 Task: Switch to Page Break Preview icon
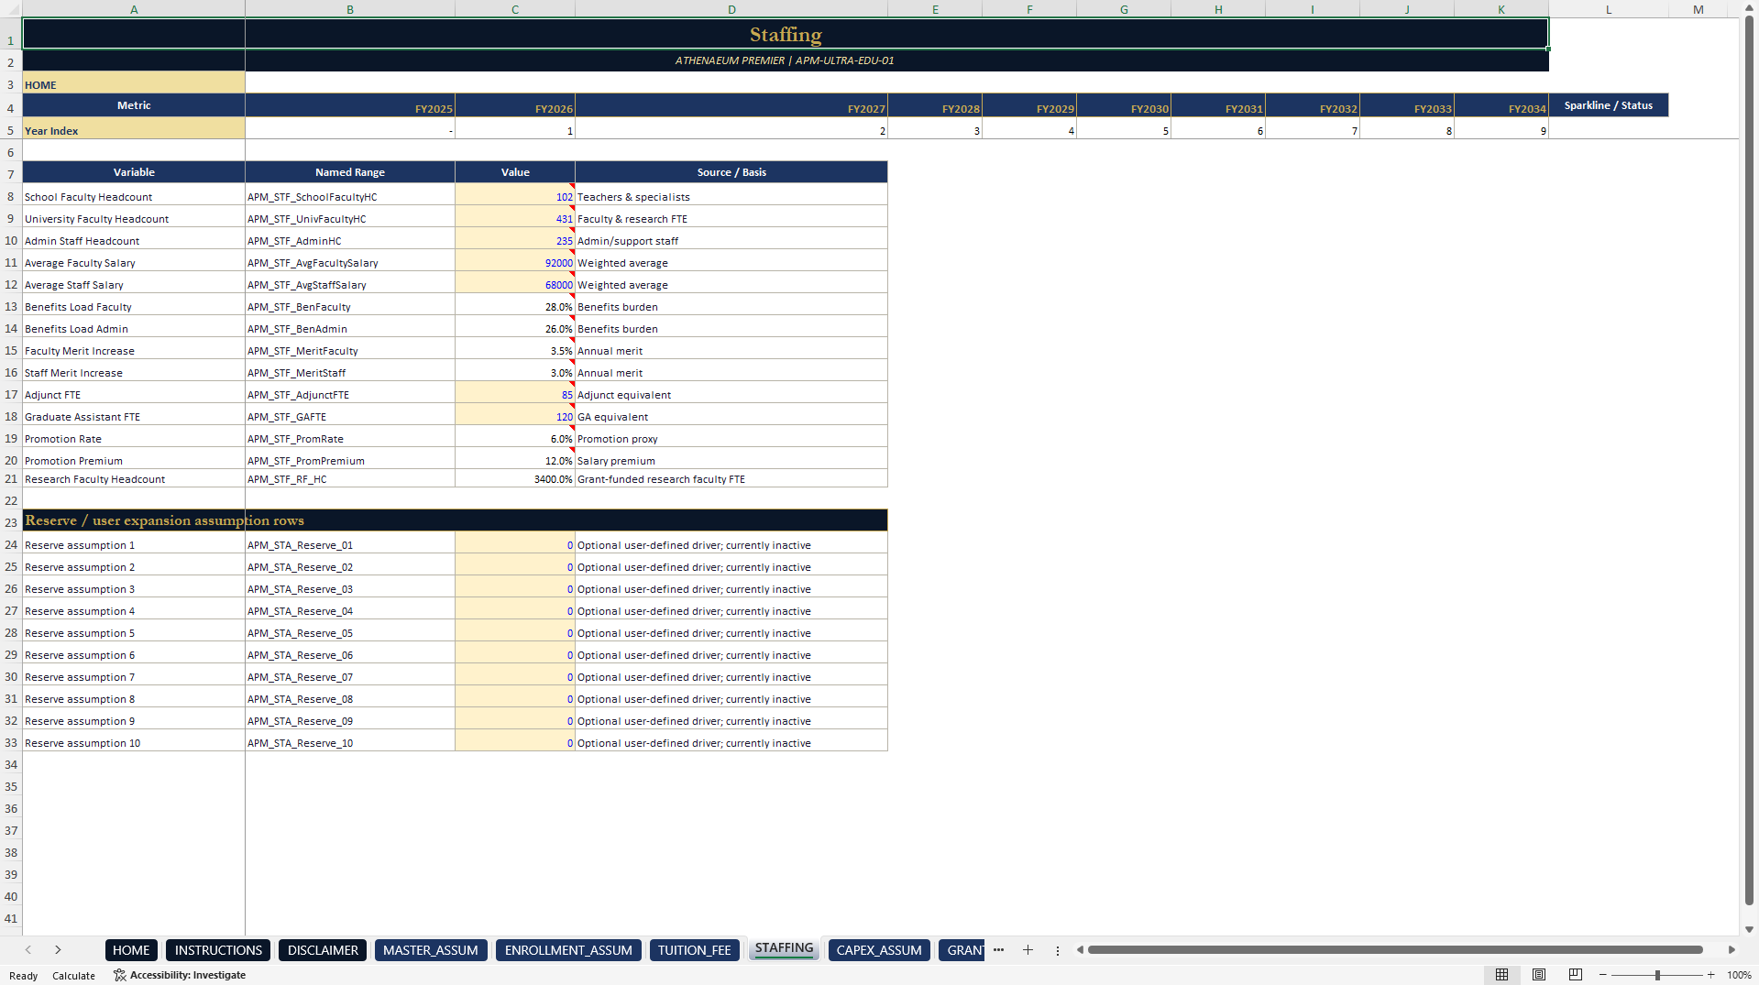pos(1576,975)
